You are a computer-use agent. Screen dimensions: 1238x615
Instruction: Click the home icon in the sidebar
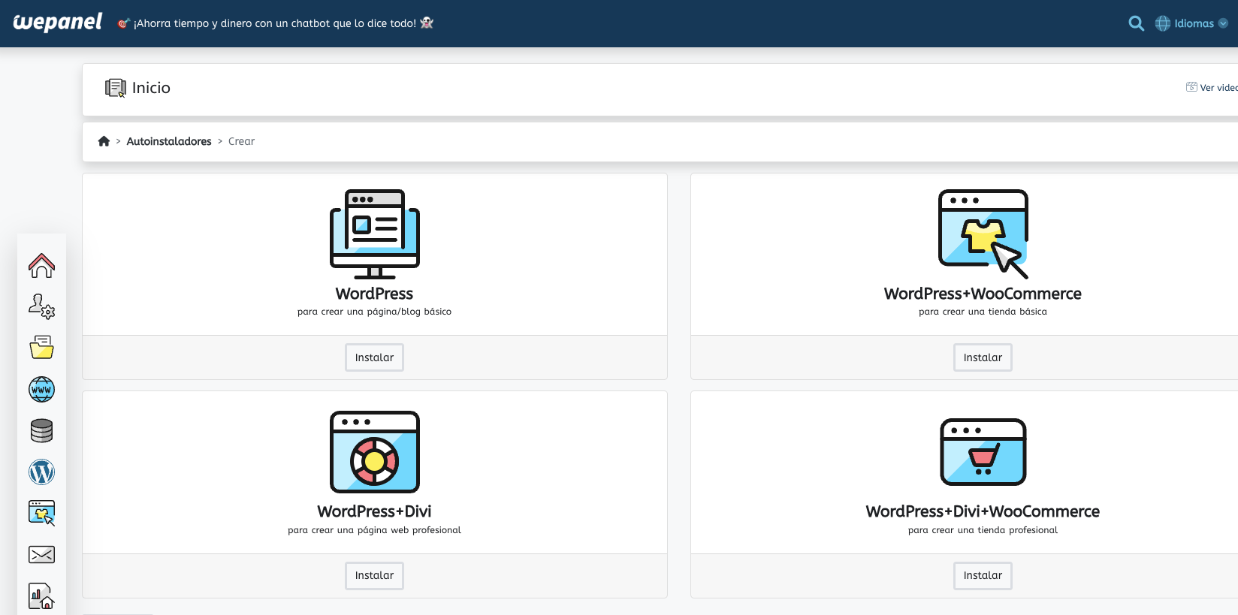tap(41, 266)
